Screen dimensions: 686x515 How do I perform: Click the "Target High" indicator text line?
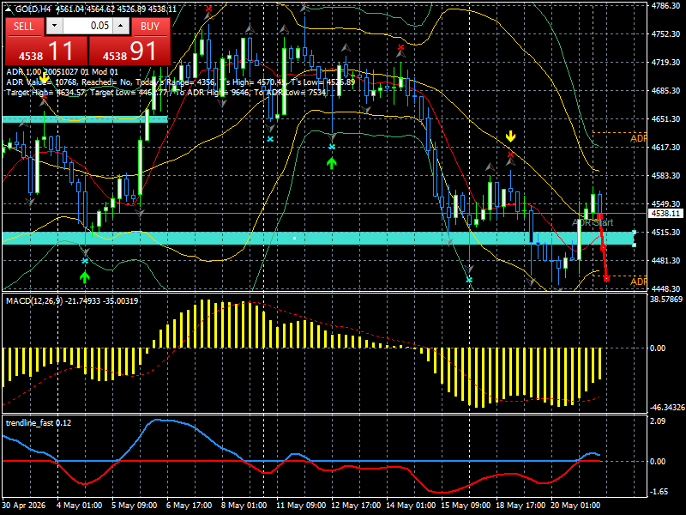pos(166,93)
